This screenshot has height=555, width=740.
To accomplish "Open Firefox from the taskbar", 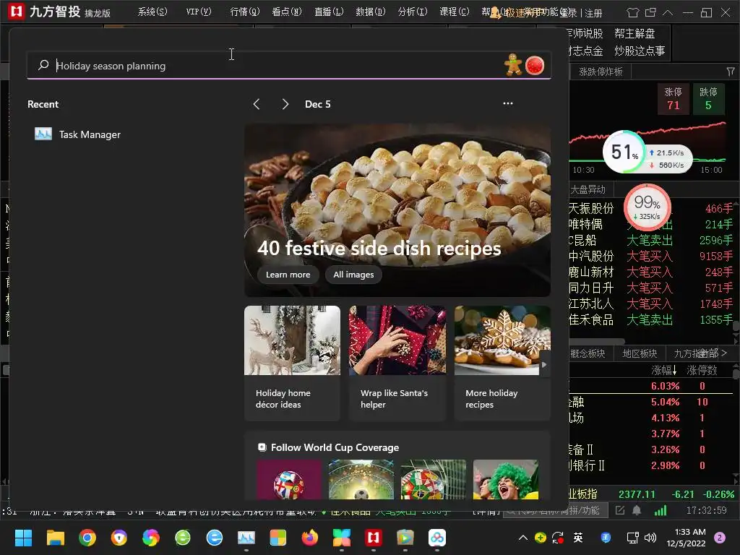I will pos(309,538).
